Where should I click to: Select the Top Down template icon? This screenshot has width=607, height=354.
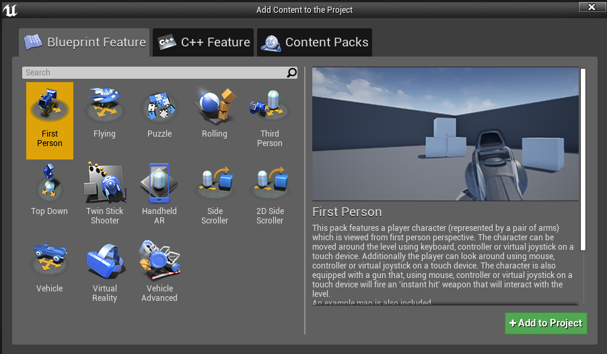(x=49, y=183)
